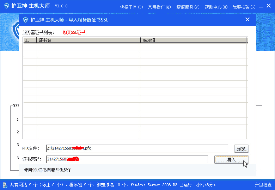Close the 导入服务器证书SSL dialog
This screenshot has height=190, width=275.
click(x=248, y=19)
